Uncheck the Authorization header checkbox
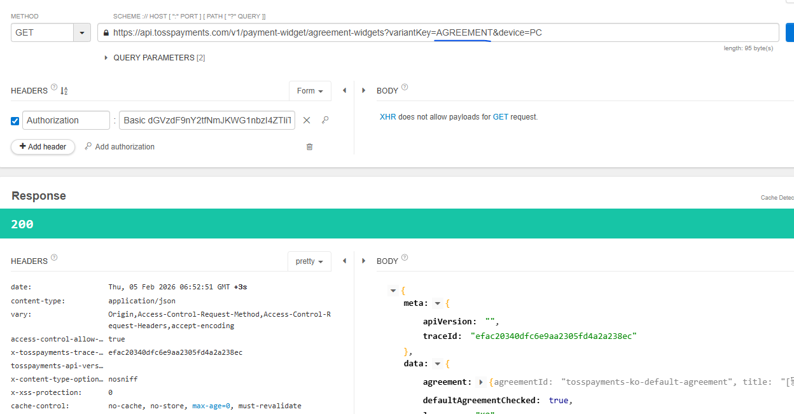 pyautogui.click(x=15, y=121)
